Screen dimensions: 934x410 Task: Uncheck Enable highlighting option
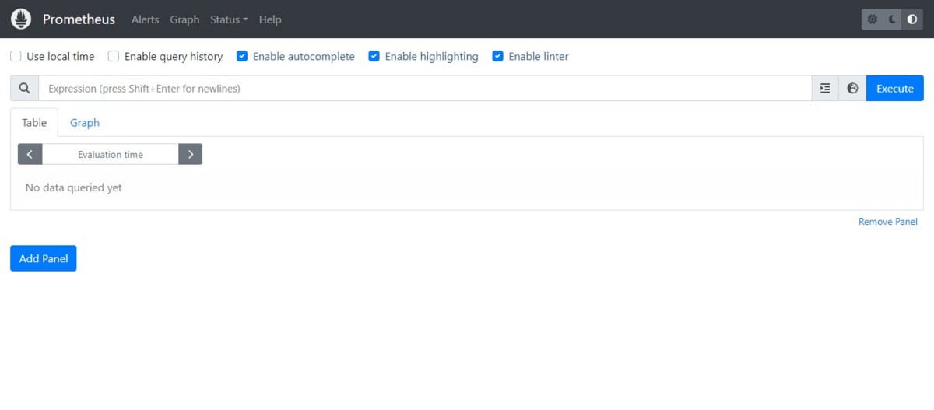[374, 57]
